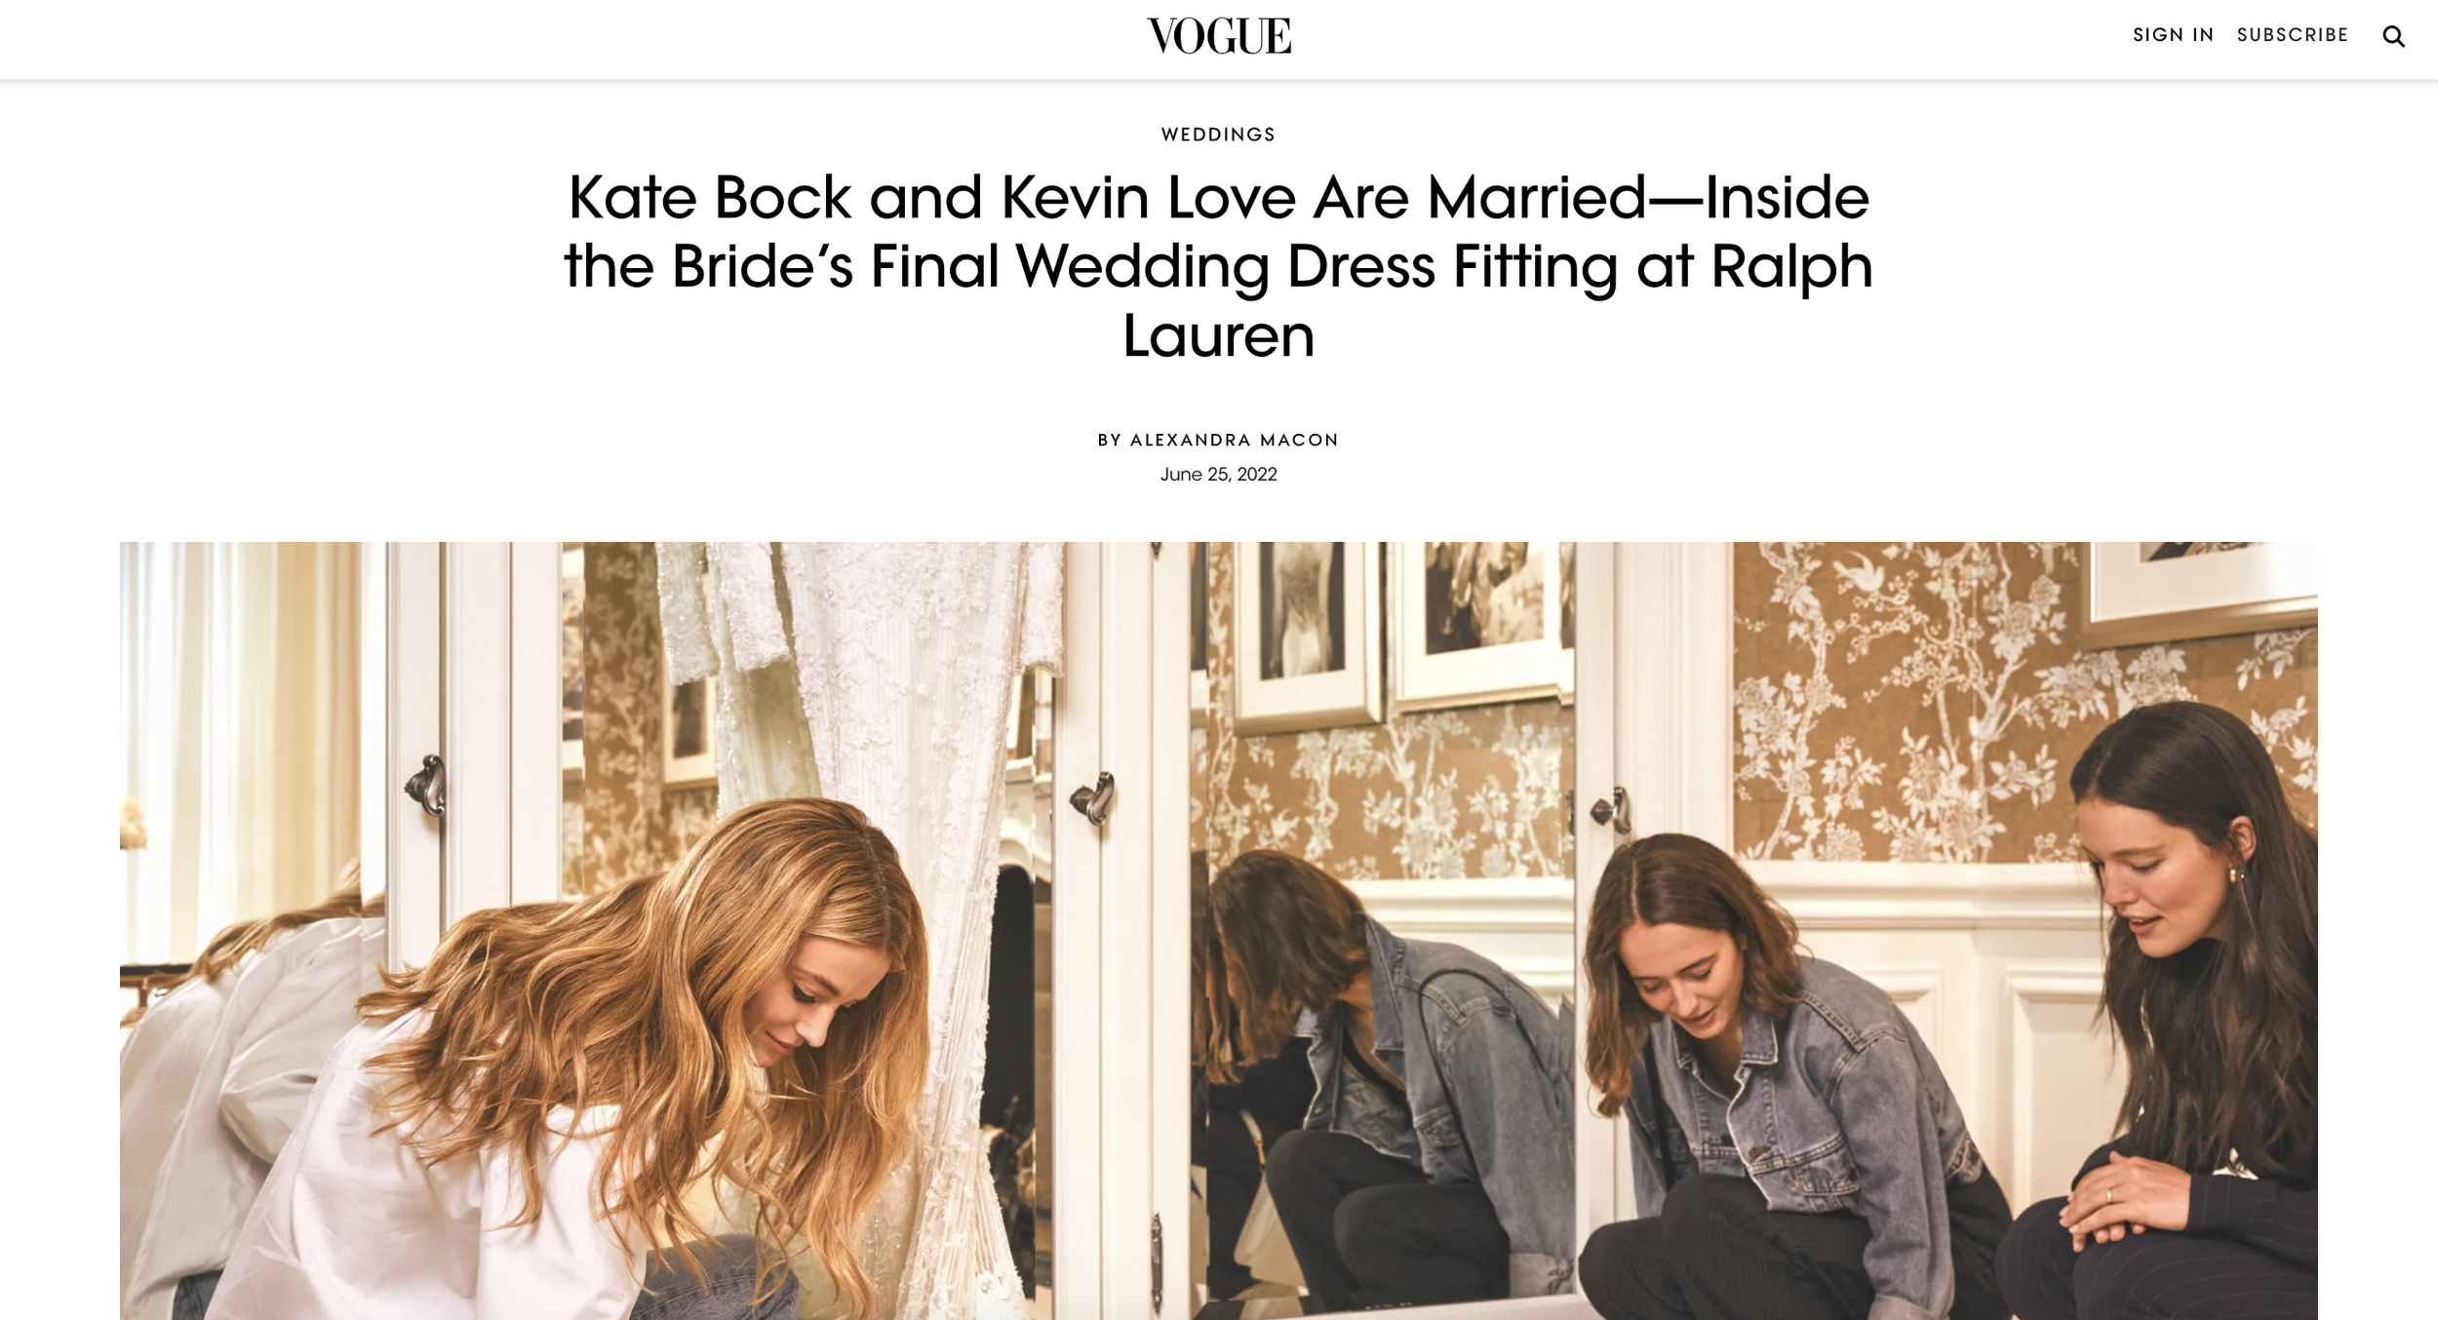Click the Subscribe link

[2292, 35]
